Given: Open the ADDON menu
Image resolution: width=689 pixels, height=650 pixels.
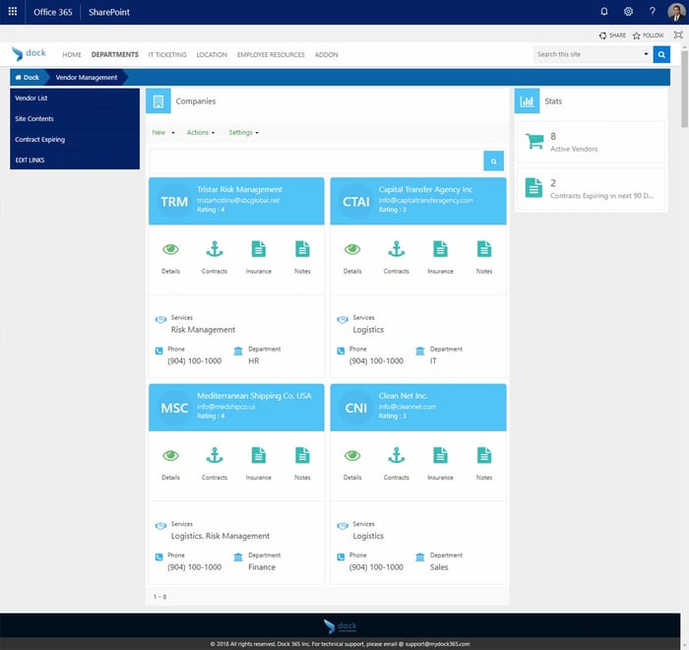Looking at the screenshot, I should pyautogui.click(x=326, y=54).
